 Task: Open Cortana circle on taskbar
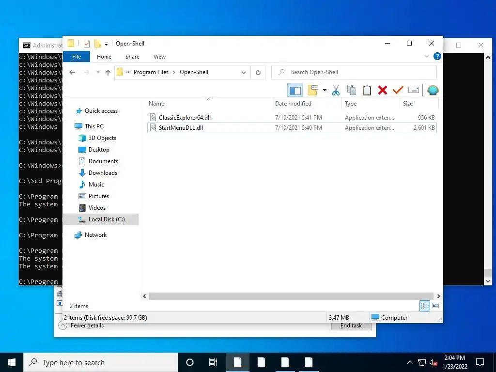pyautogui.click(x=190, y=362)
